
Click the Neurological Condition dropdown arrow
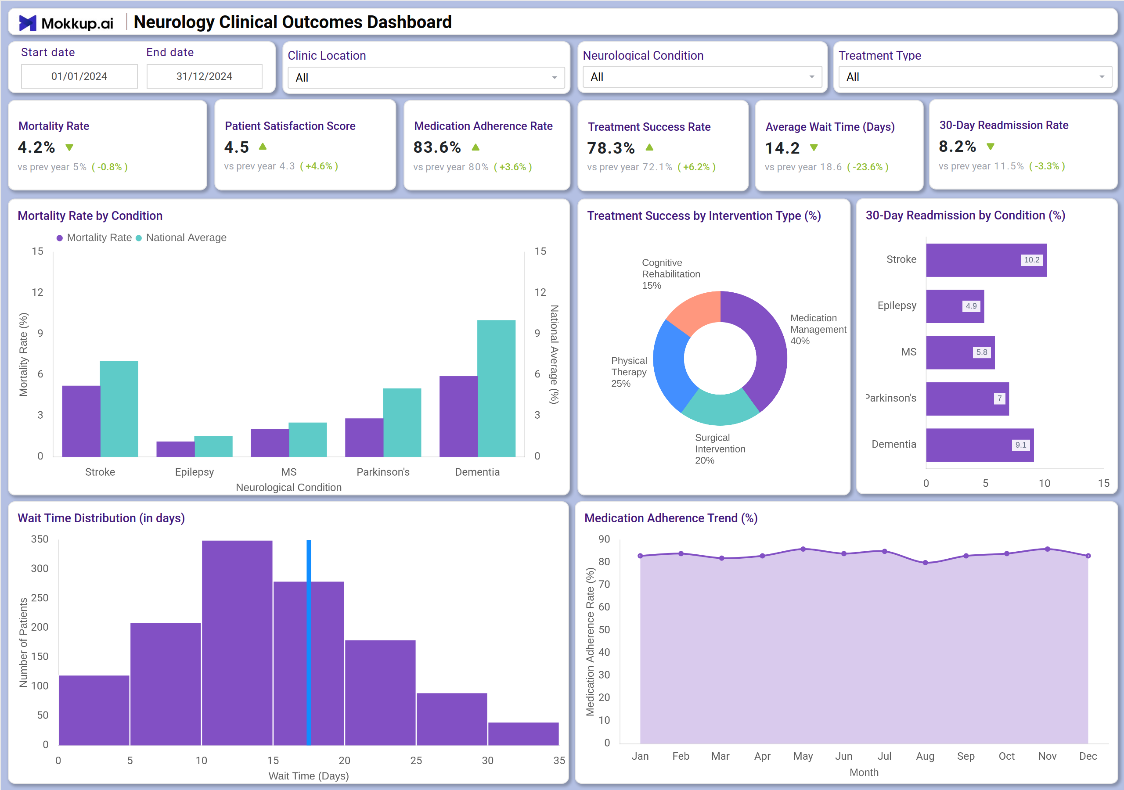[x=812, y=77]
